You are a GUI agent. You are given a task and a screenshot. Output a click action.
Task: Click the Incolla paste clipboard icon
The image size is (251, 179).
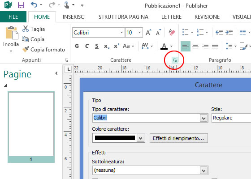12,33
